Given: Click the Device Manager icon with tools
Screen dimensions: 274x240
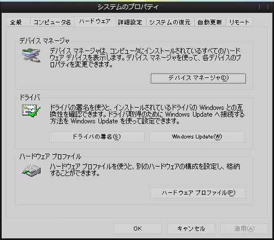Looking at the screenshot, I should [31, 55].
